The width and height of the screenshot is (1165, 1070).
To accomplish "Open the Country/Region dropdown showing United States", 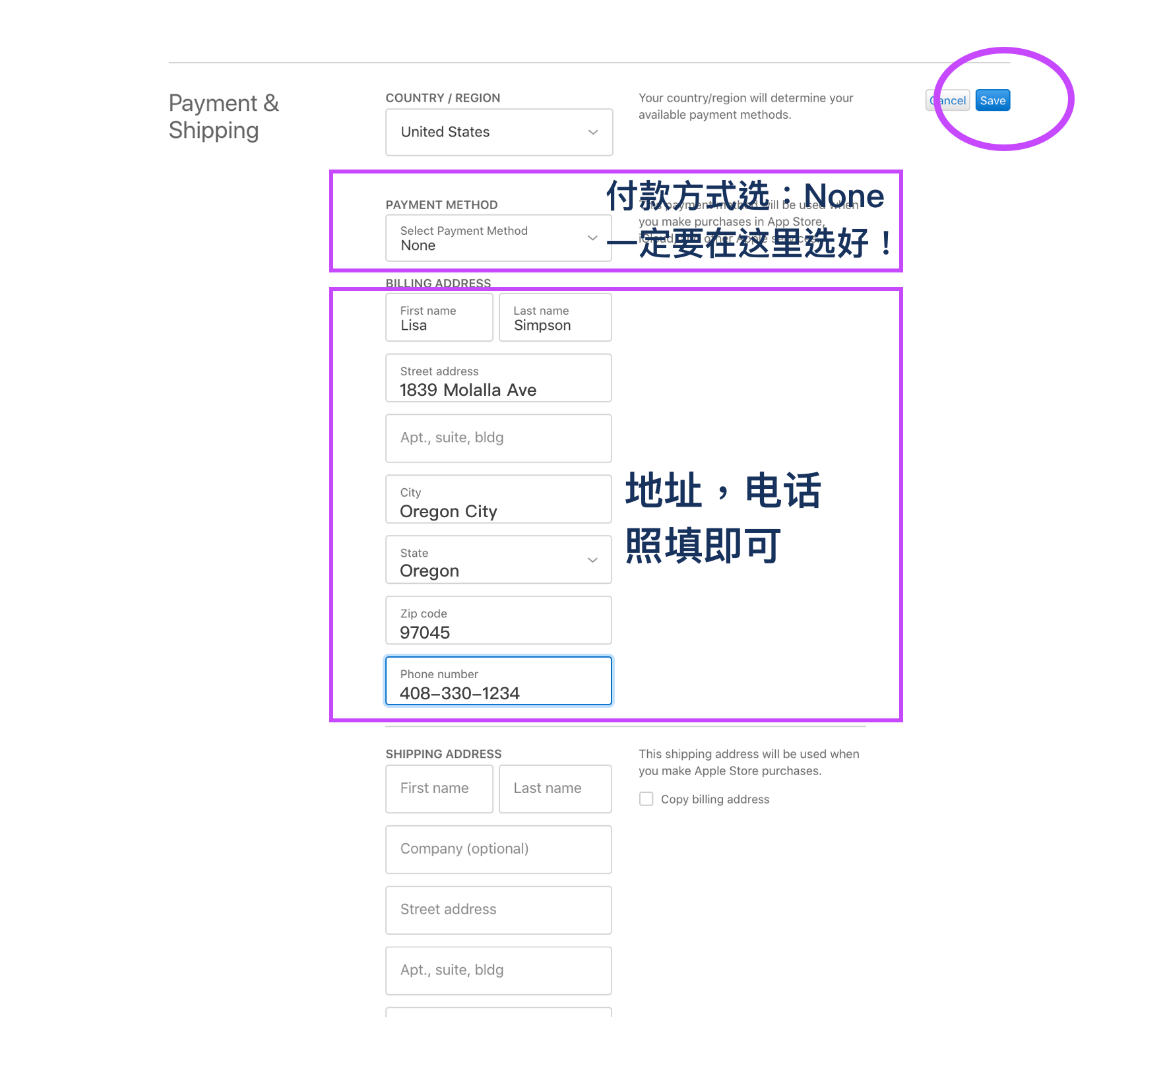I will (498, 132).
